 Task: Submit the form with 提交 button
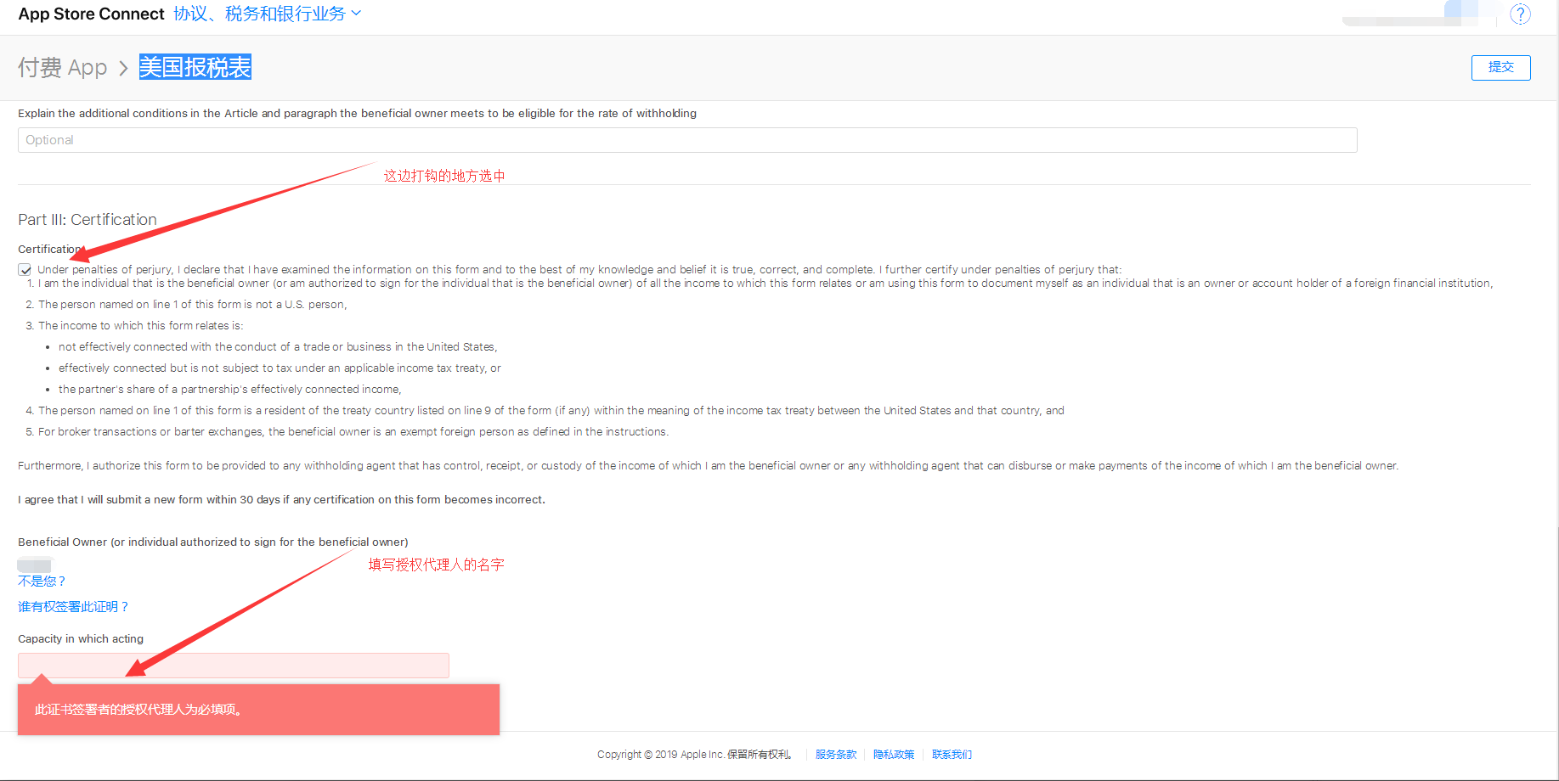tap(1500, 68)
